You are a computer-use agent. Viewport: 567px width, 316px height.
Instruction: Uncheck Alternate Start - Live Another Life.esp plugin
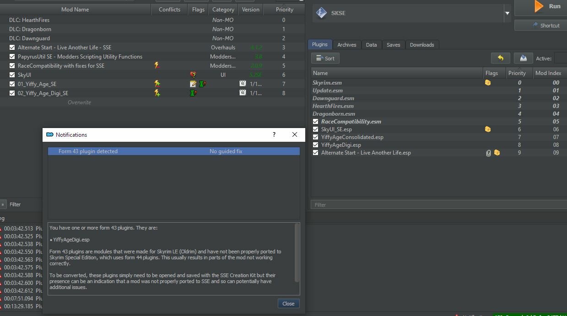tap(315, 153)
